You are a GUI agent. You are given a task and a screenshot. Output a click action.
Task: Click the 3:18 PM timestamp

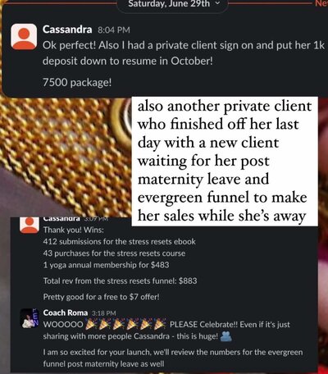[104, 313]
